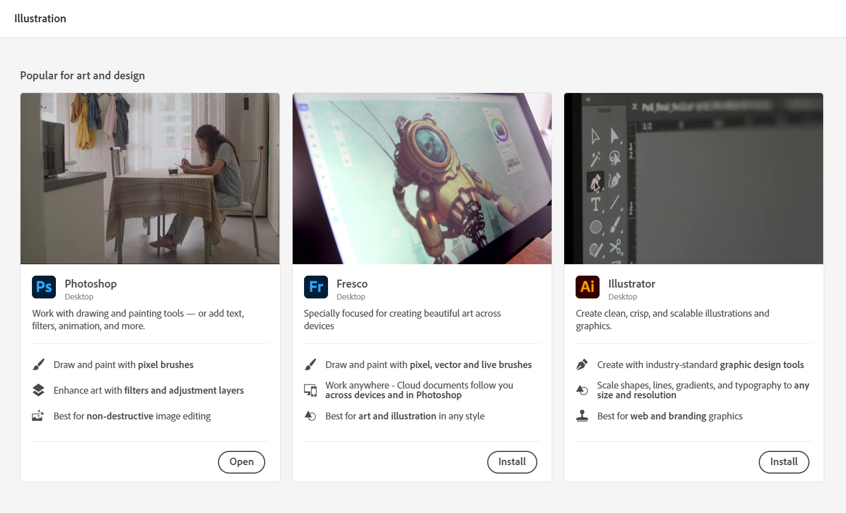
Task: Install Illustrator using its Install button
Action: click(x=784, y=462)
